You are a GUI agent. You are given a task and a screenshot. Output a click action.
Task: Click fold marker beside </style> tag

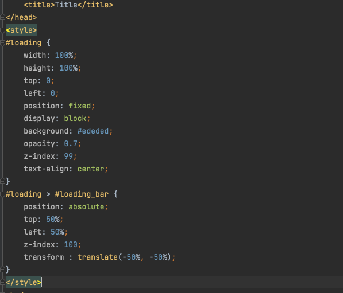2,282
